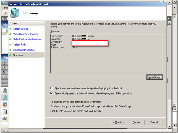This screenshot has width=178, height=133.
Task: Click the REF-SCVMM-02.vmx converting value
Action: tap(83, 36)
